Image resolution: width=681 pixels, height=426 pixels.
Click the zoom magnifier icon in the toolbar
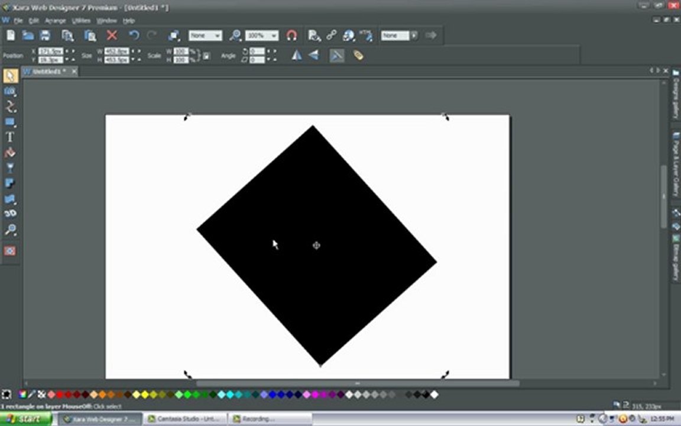pyautogui.click(x=235, y=35)
